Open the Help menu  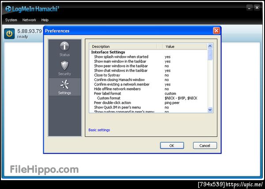(45, 20)
